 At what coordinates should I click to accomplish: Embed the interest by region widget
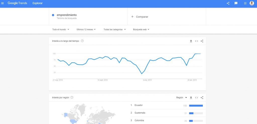pos(196,97)
